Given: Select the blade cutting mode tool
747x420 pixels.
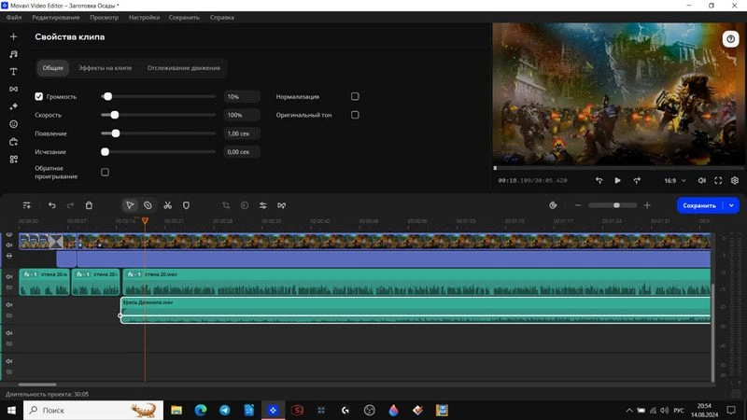Looking at the screenshot, I should [148, 205].
